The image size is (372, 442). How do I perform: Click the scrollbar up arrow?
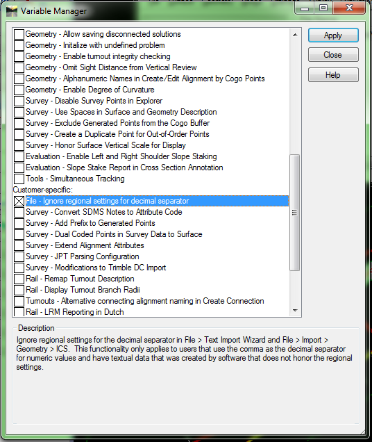(295, 35)
